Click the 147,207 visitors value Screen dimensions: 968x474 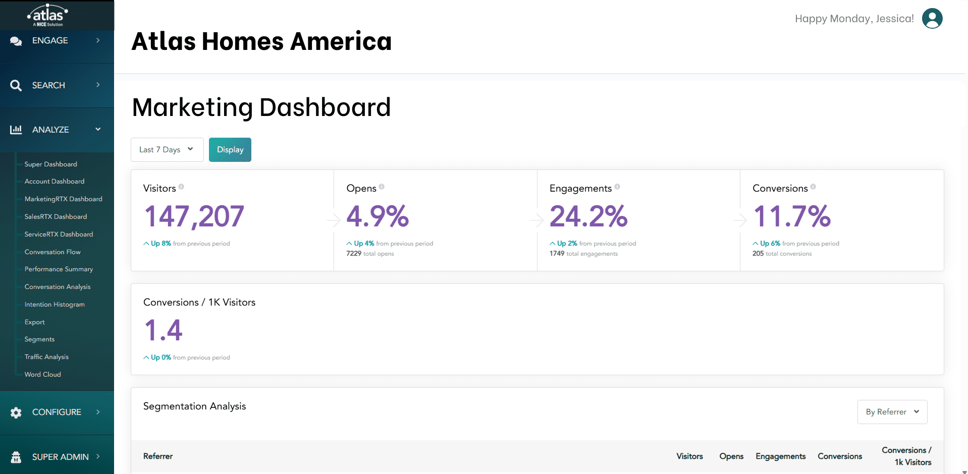194,216
